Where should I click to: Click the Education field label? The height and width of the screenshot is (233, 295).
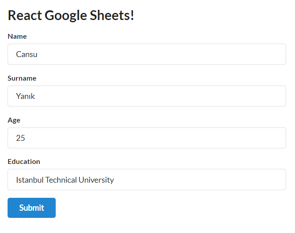pyautogui.click(x=24, y=162)
